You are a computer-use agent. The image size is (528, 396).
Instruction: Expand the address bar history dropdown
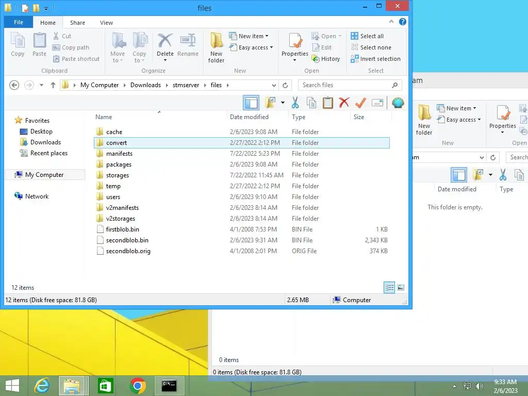pos(274,85)
